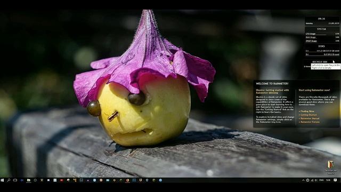Image resolution: width=341 pixels, height=192 pixels.
Task: Open Firefox icon in taskbar
Action: point(128,180)
